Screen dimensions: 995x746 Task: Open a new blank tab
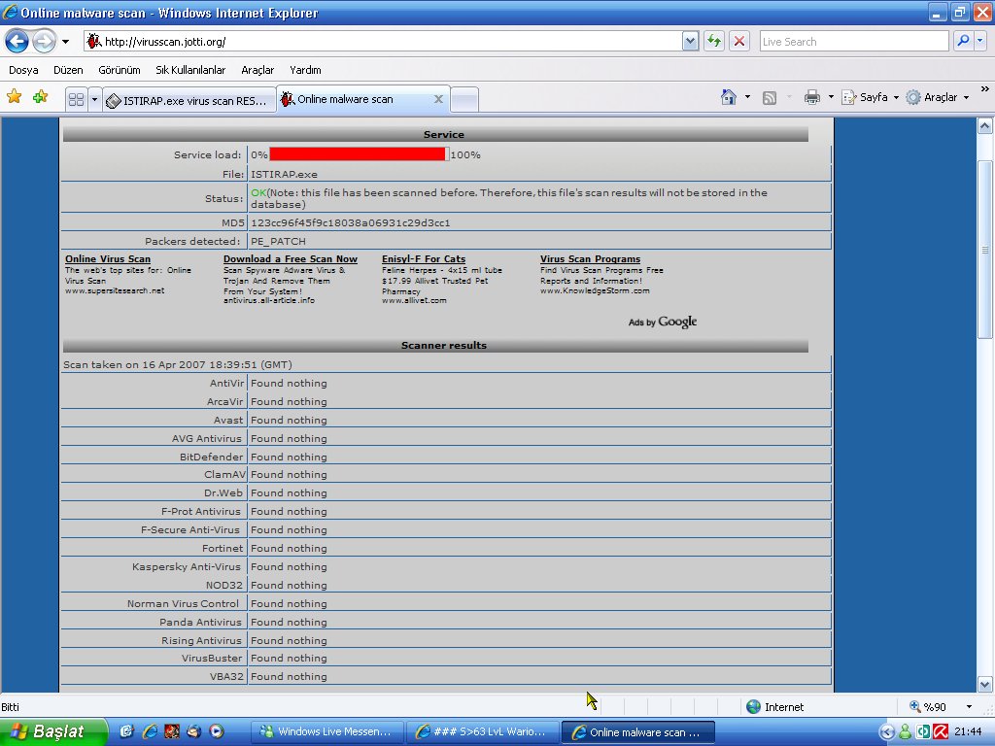pyautogui.click(x=464, y=100)
